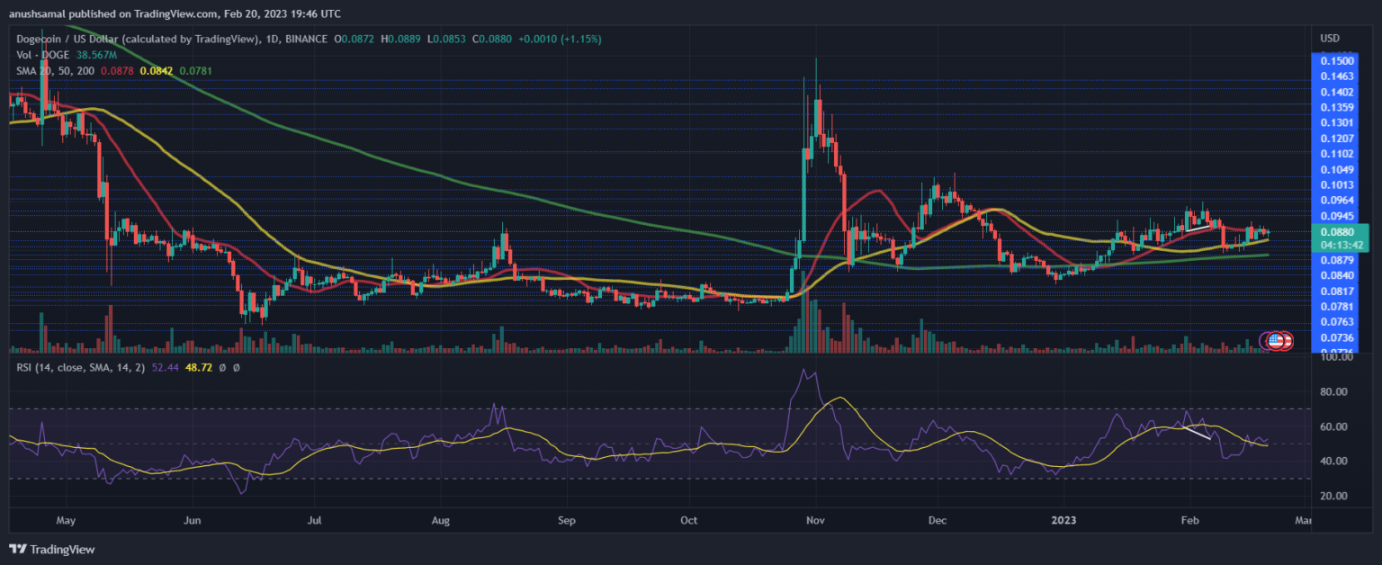Click the Jul label on time axis

click(x=315, y=520)
